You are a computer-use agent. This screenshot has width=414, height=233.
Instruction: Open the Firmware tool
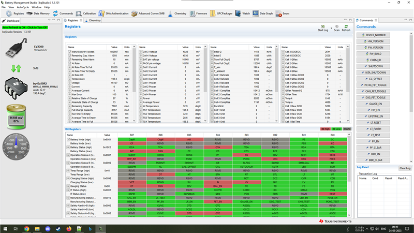click(198, 13)
